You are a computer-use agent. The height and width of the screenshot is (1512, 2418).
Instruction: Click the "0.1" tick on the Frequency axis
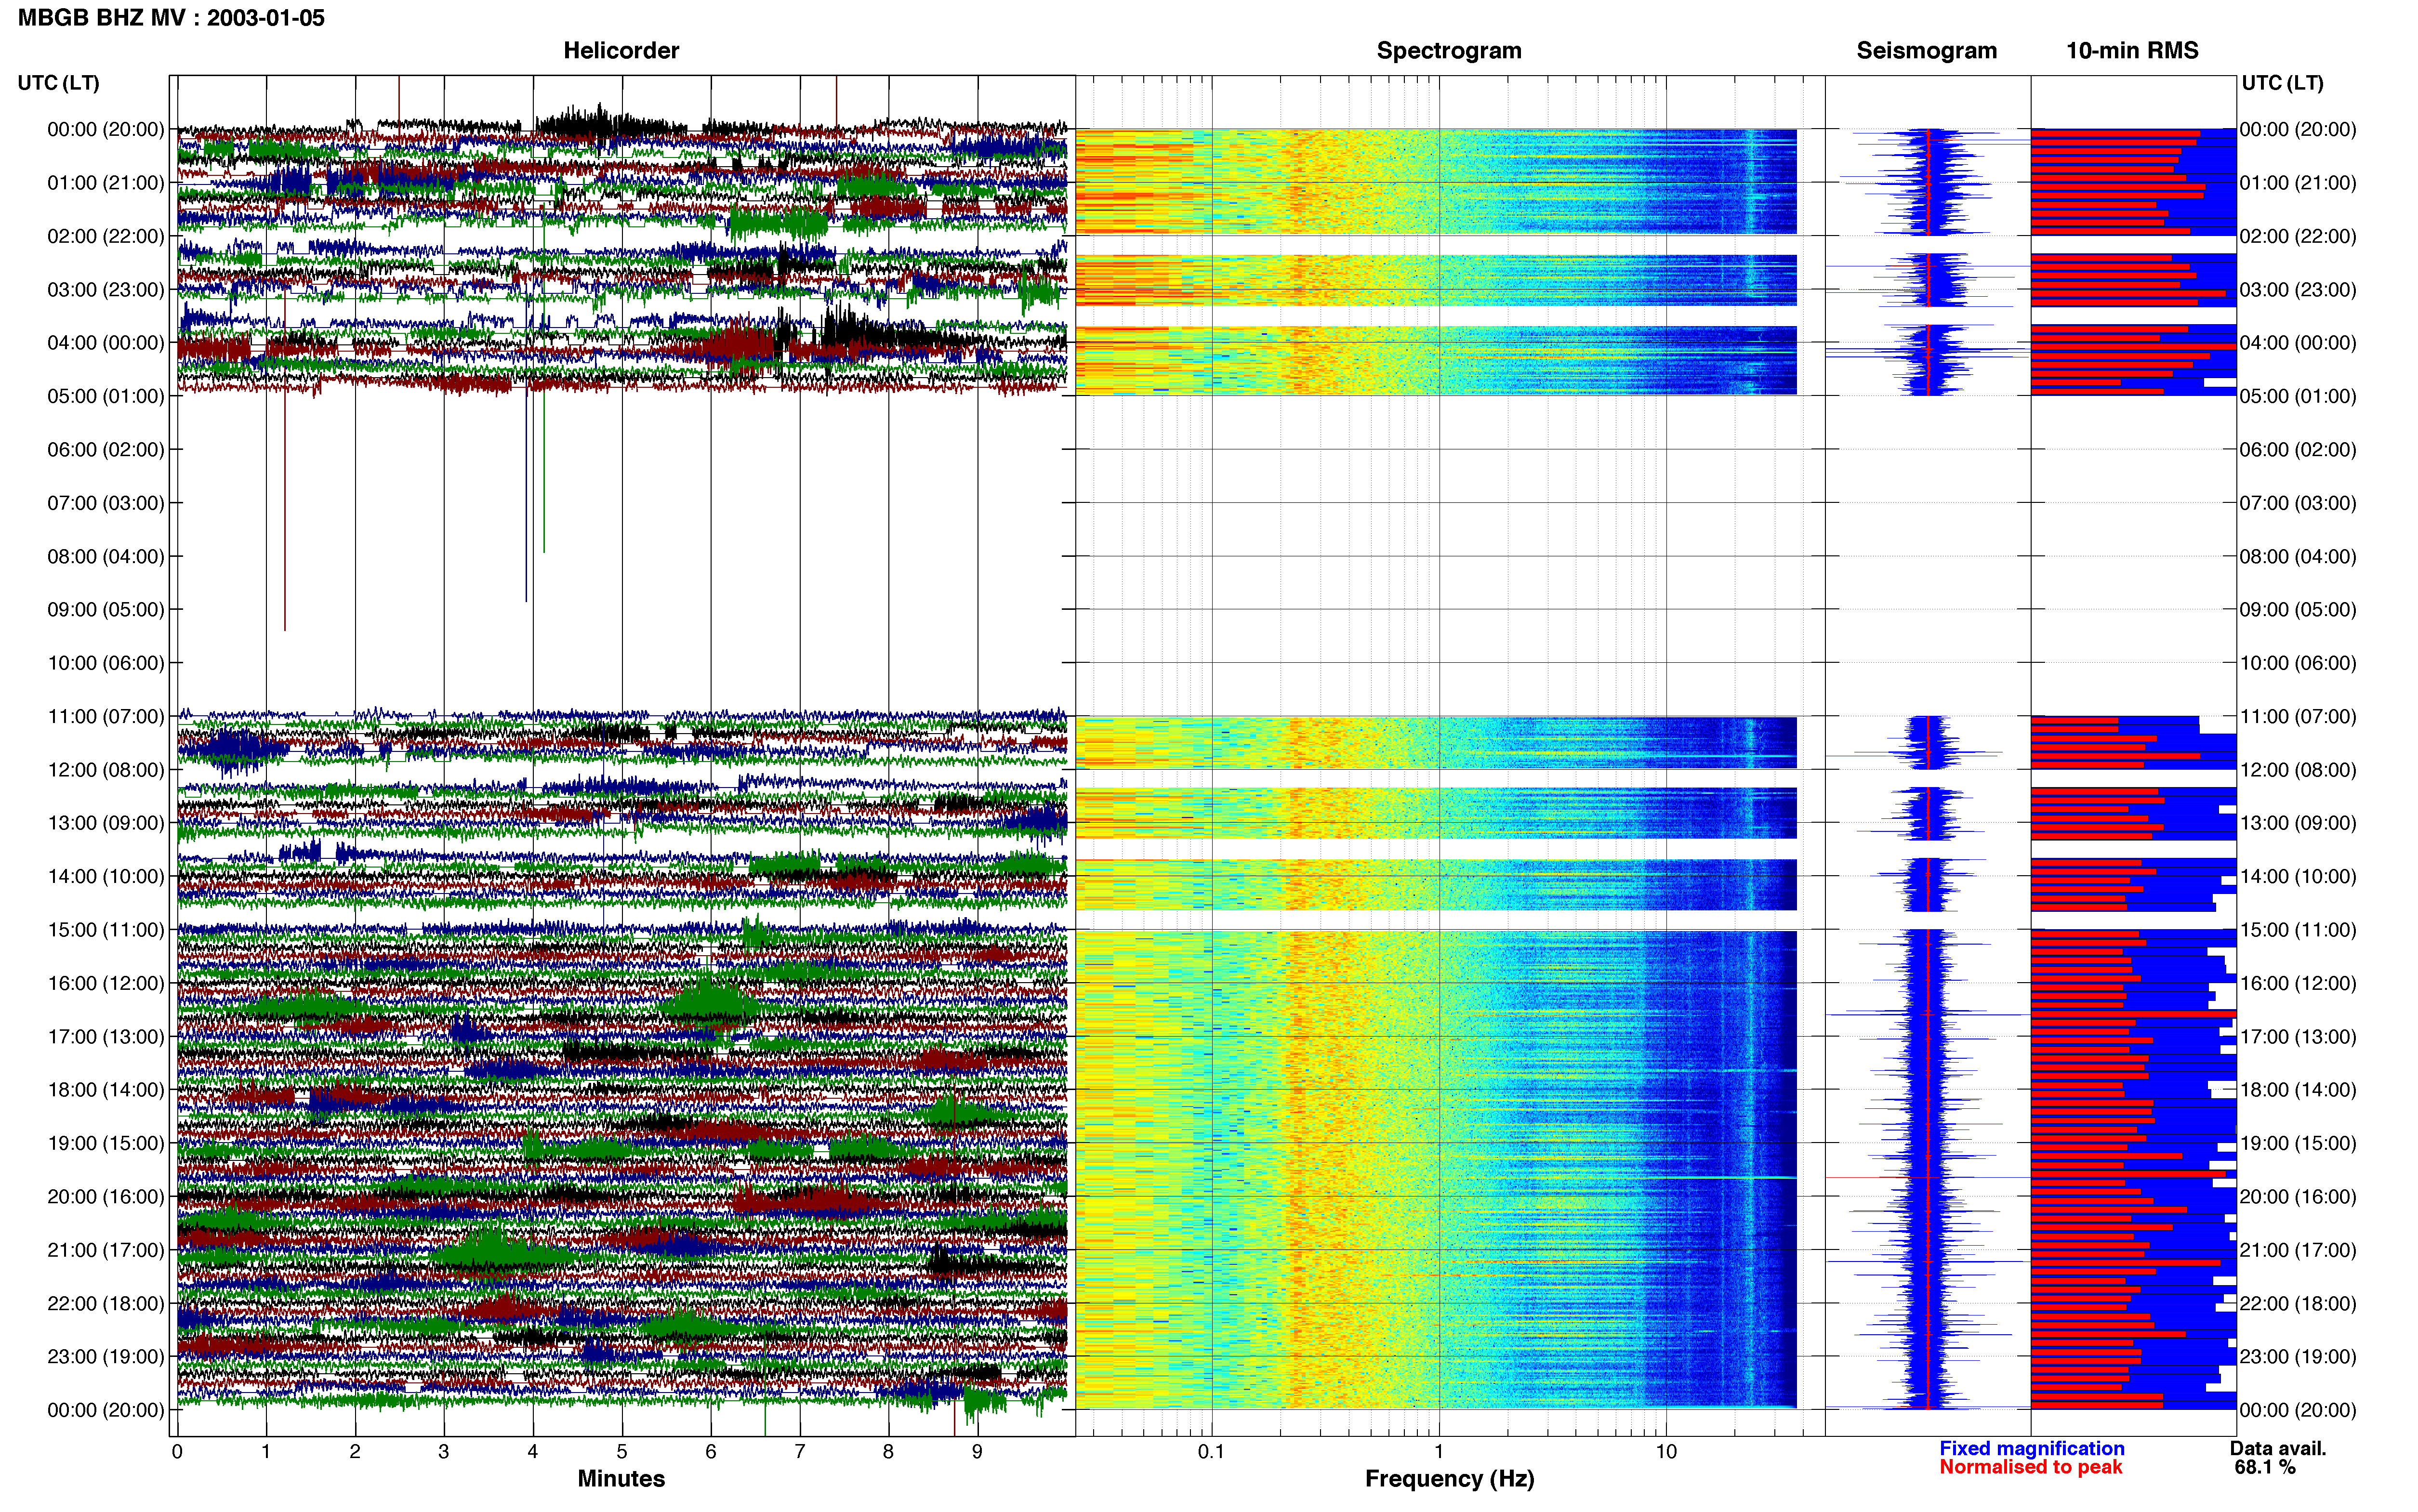click(1211, 1452)
